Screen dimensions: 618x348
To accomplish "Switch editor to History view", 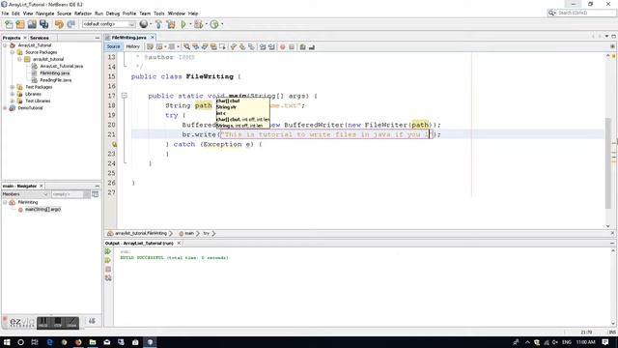I will [x=133, y=46].
